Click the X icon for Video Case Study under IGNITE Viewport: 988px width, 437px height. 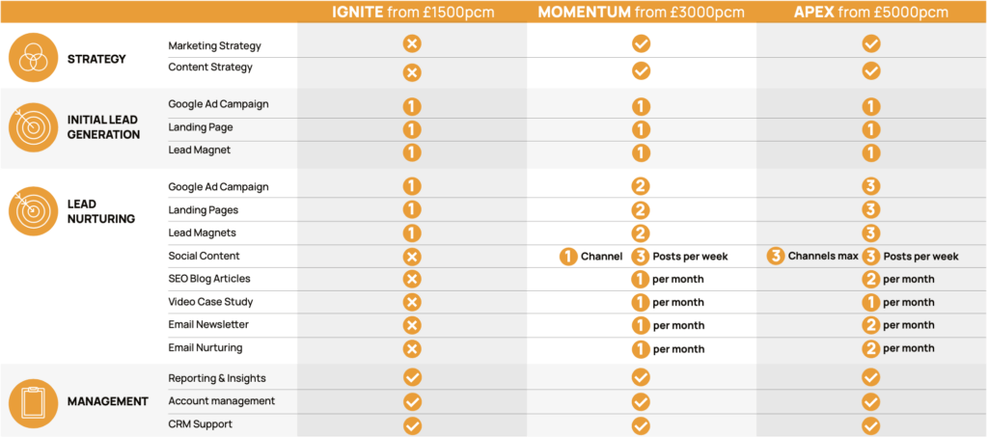coord(411,302)
